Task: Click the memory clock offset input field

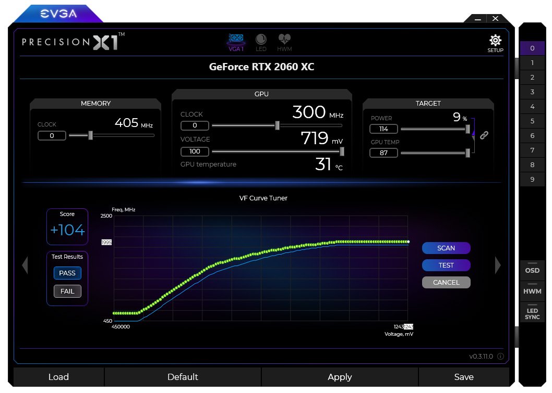Action: 52,136
